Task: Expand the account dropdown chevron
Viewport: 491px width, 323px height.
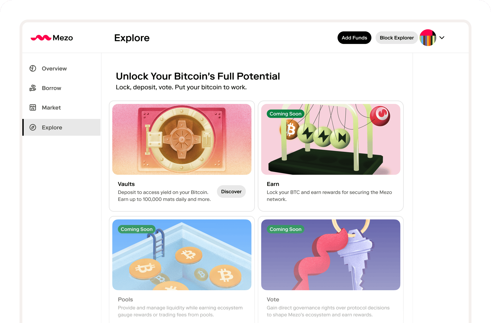Action: pos(442,38)
